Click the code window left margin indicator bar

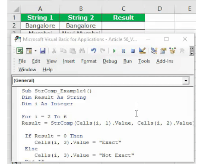click(15, 124)
